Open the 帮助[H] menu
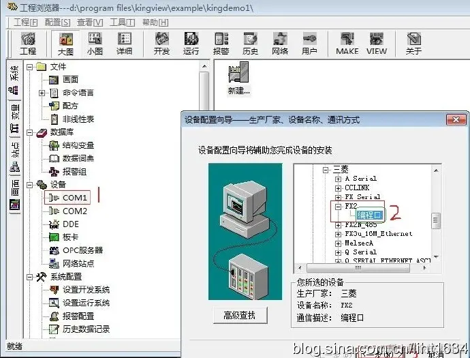This screenshot has height=358, width=470. pos(155,23)
